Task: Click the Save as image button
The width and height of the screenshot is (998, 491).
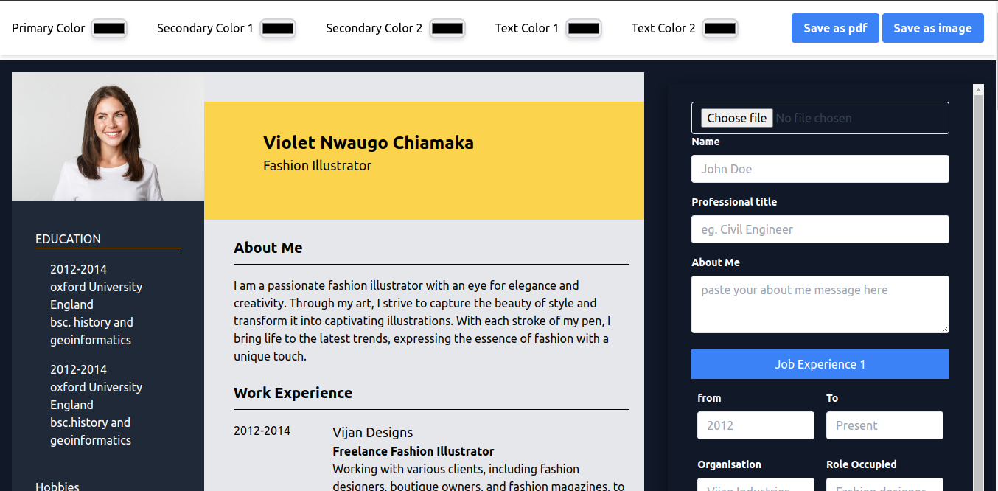Action: pyautogui.click(x=932, y=28)
